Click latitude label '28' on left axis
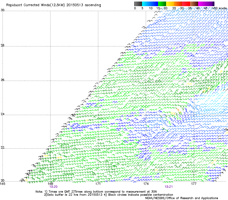The height and width of the screenshot is (200, 228). coord(2,46)
